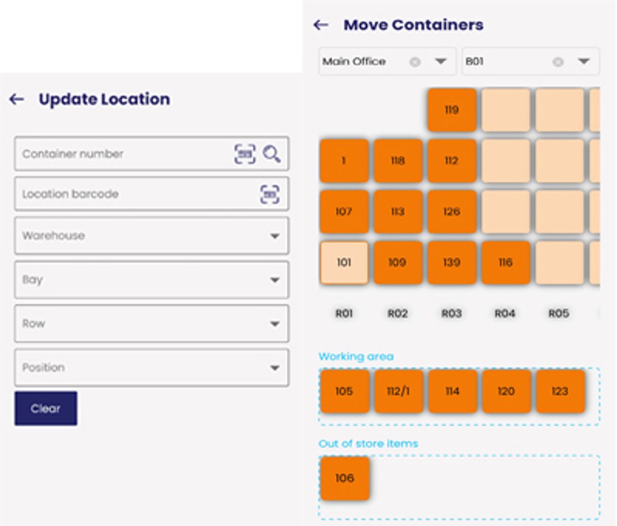Open the Bay dropdown
617x526 pixels.
[x=152, y=280]
